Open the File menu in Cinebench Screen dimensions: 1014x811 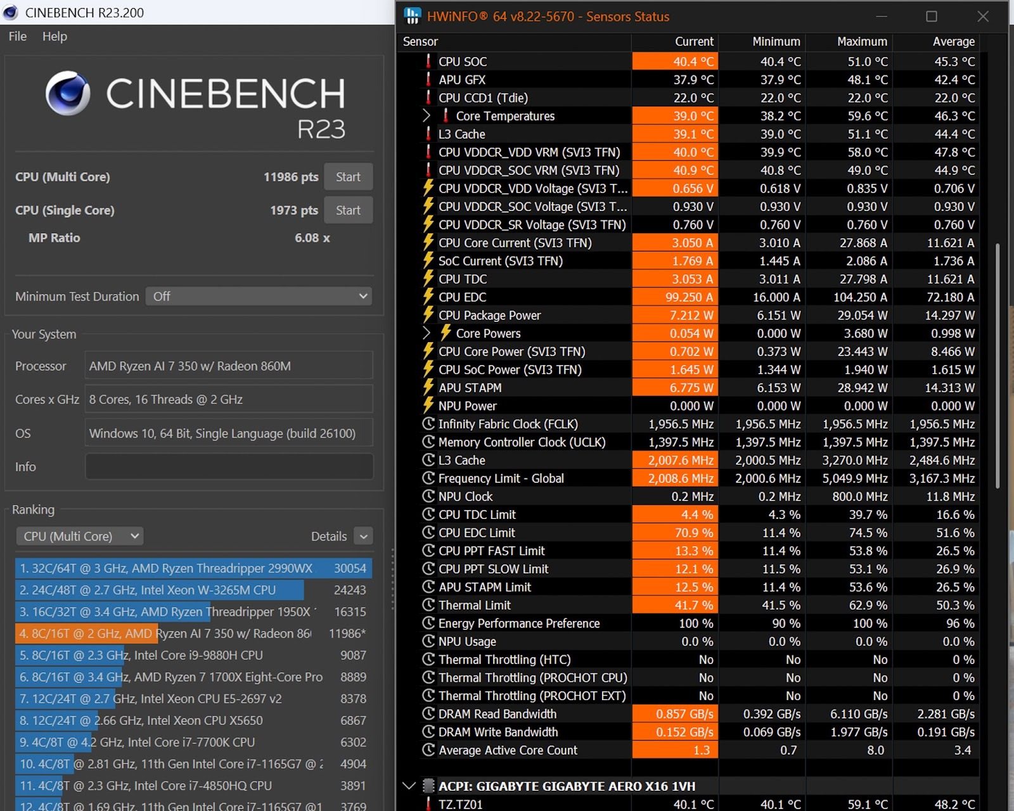18,37
